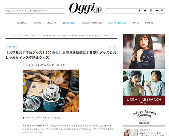Click the search magnifier icon

[x=162, y=10]
